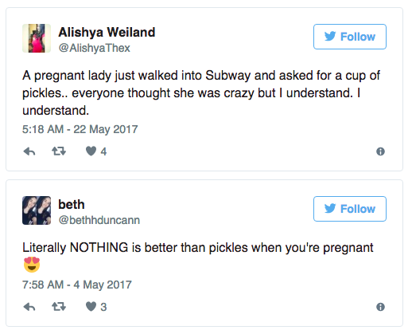This screenshot has width=412, height=334.
Task: View Alishya Weiland's avatar photo
Action: coord(37,38)
